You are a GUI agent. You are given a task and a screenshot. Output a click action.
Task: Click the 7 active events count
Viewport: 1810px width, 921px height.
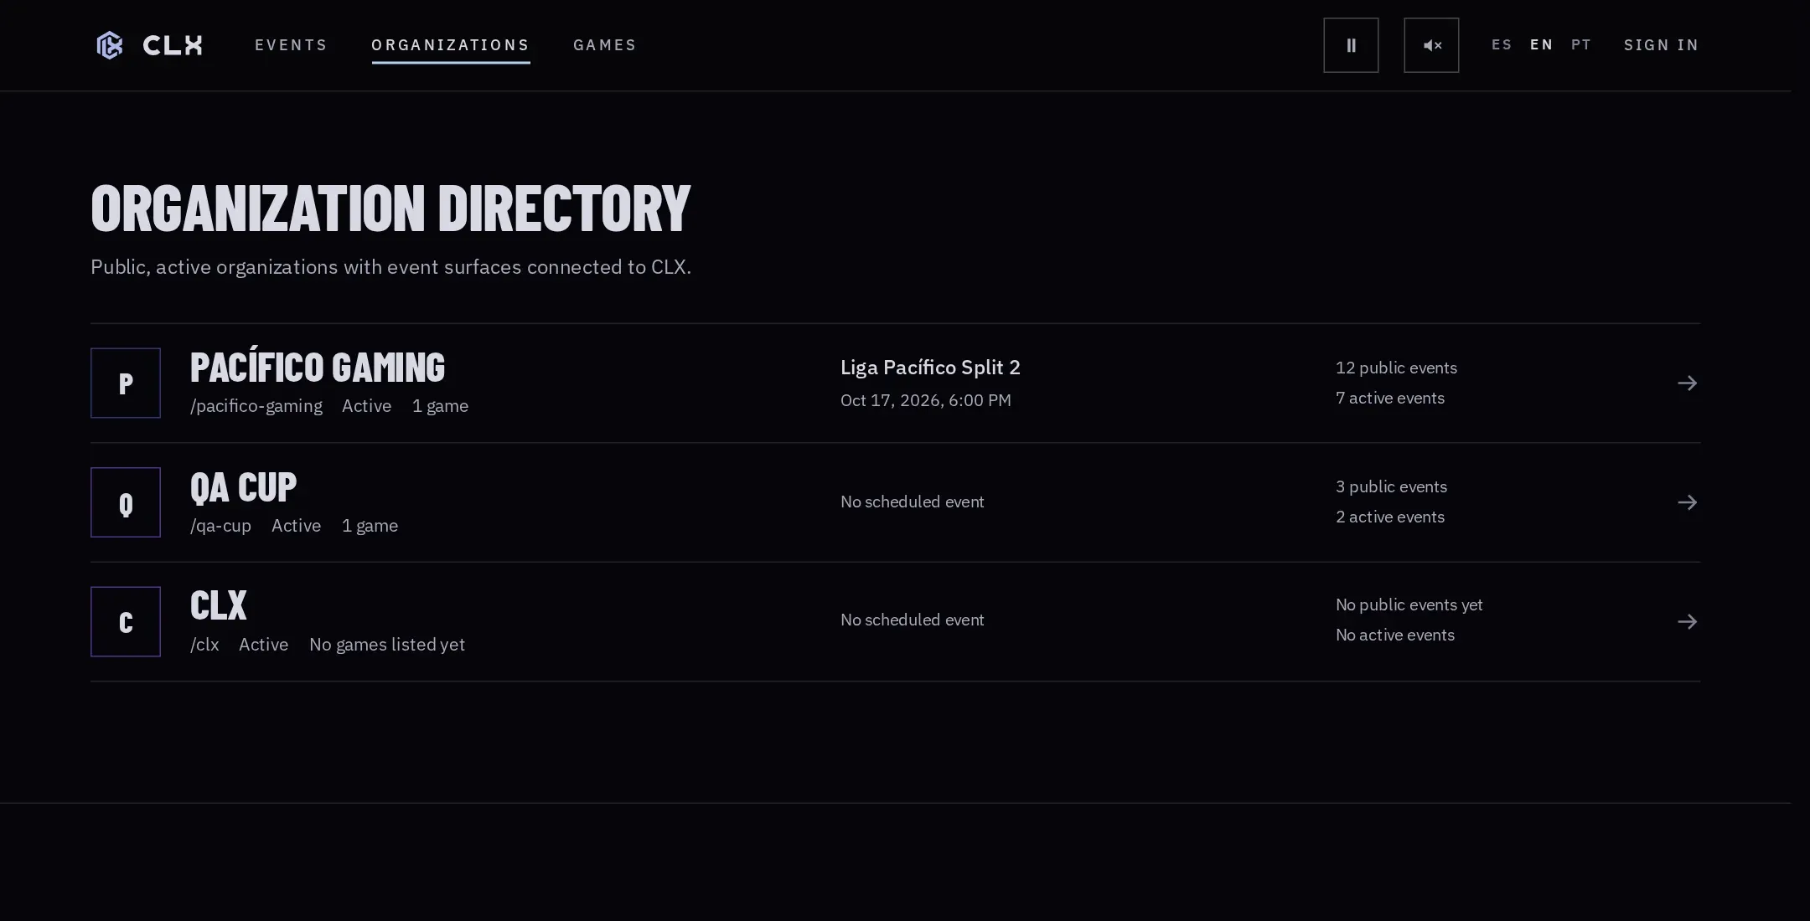pos(1390,399)
